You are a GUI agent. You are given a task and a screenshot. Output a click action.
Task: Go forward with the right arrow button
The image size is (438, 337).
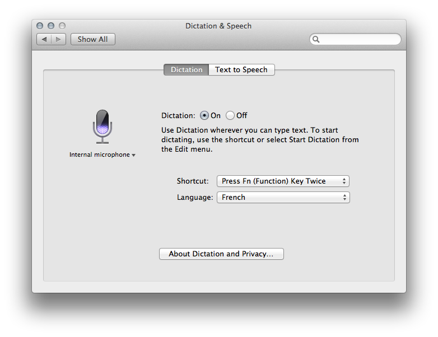coord(59,39)
